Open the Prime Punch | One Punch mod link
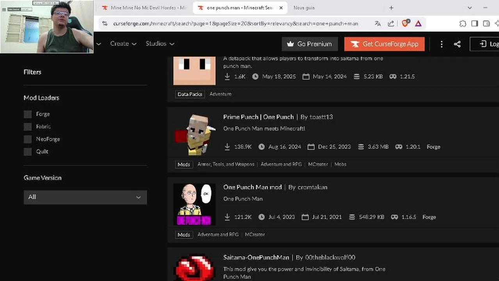The image size is (499, 281). [x=258, y=117]
